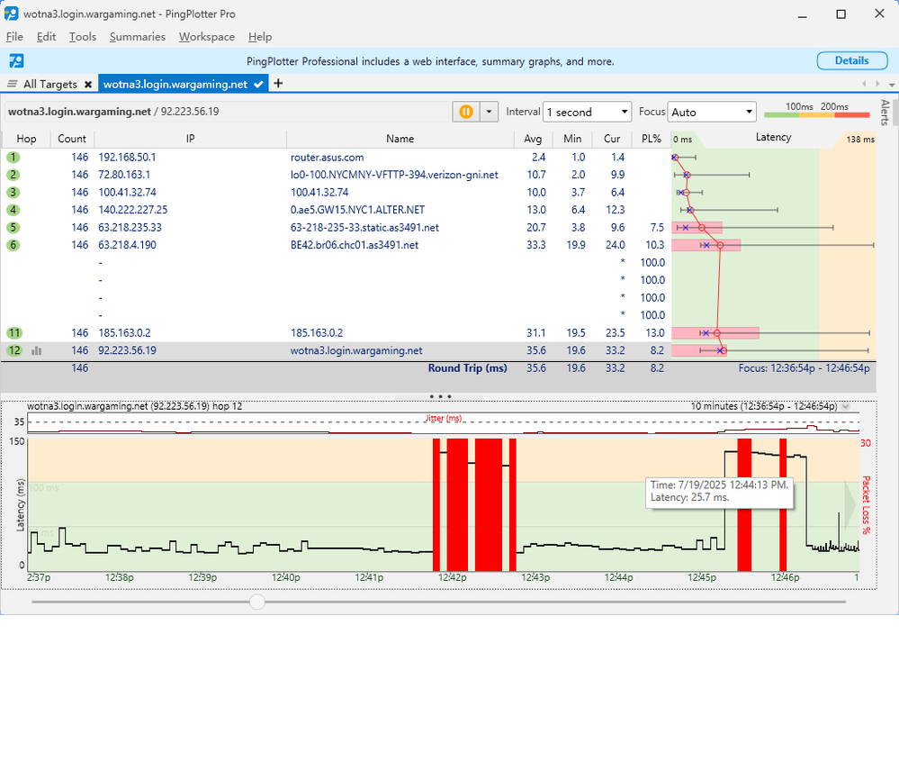Click the timeline slider handle at bottom

point(257,602)
